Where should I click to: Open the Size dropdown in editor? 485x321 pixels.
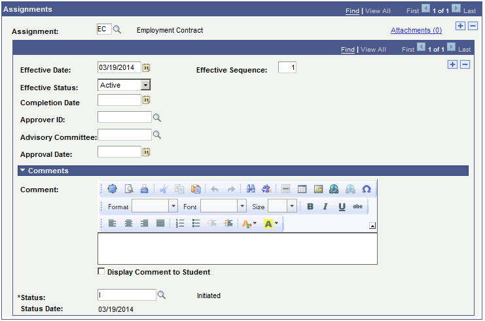pos(292,206)
